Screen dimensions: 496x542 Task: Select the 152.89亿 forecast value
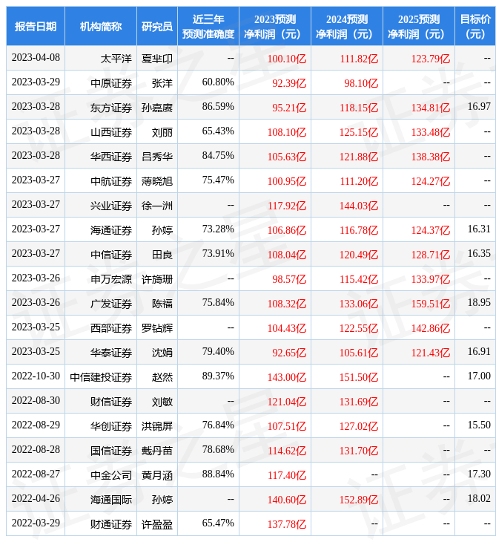(x=359, y=499)
